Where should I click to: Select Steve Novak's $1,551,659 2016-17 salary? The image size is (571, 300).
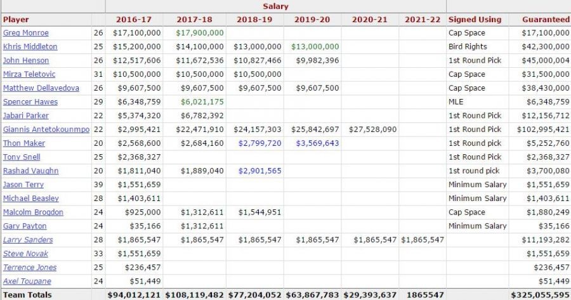[x=139, y=254]
